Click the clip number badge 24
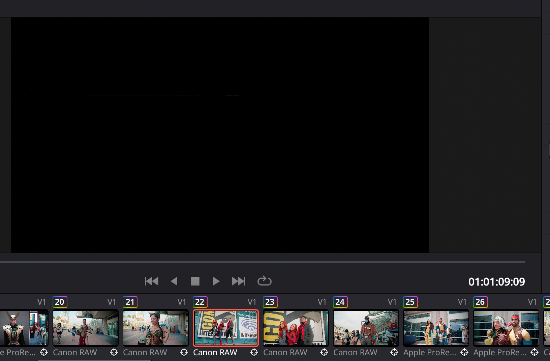This screenshot has height=361, width=550. click(x=340, y=302)
